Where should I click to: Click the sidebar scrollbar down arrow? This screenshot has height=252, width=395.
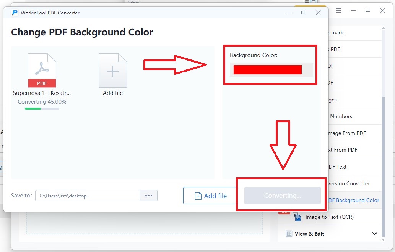tap(384, 239)
